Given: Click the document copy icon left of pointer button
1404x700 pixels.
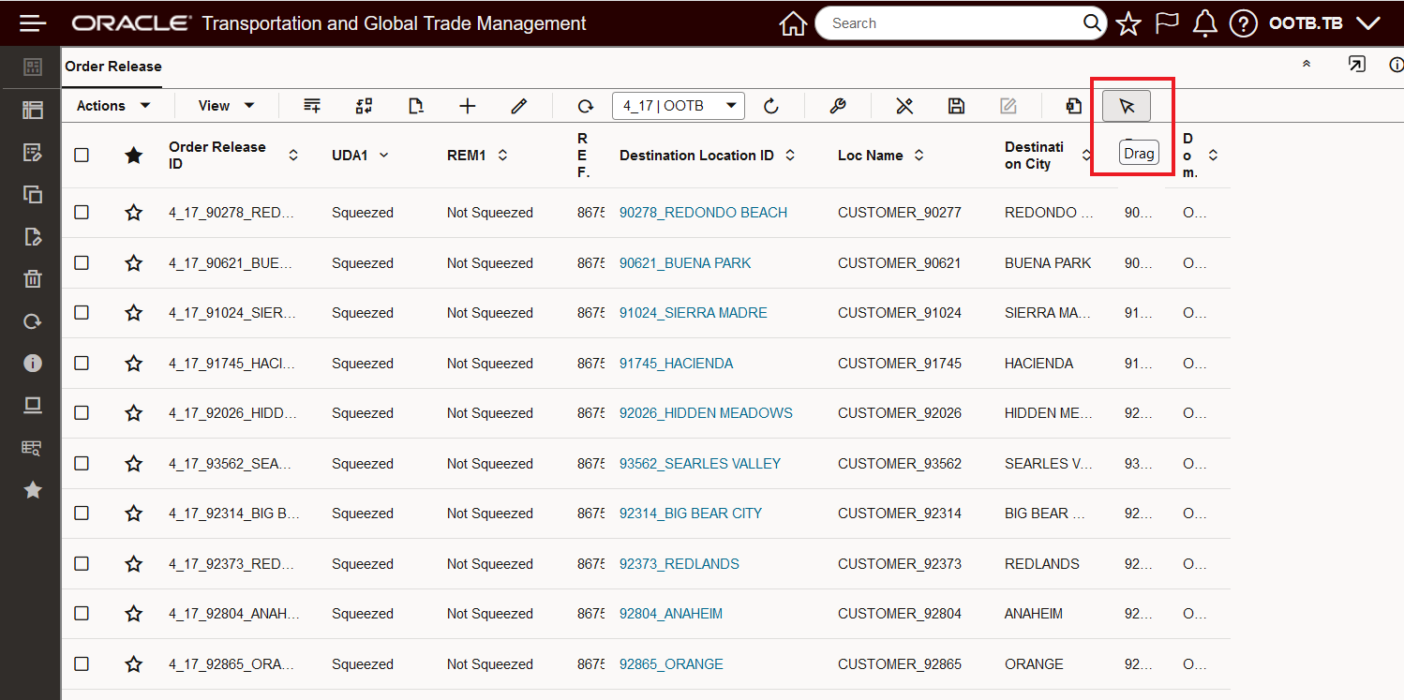Looking at the screenshot, I should (1074, 106).
